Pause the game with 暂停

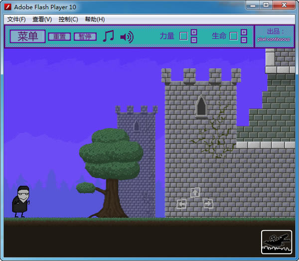click(x=85, y=36)
